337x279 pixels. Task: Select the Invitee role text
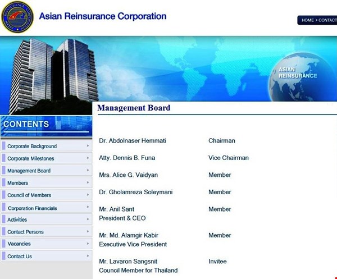point(217,262)
